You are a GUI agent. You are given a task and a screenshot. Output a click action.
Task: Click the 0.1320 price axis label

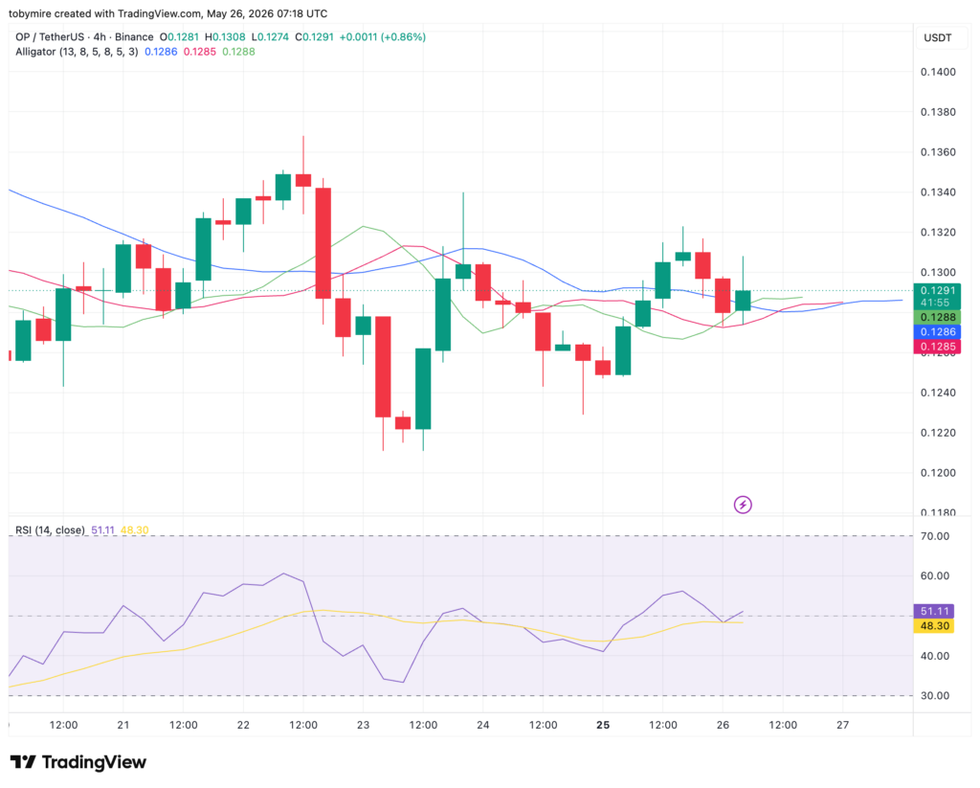pyautogui.click(x=938, y=232)
